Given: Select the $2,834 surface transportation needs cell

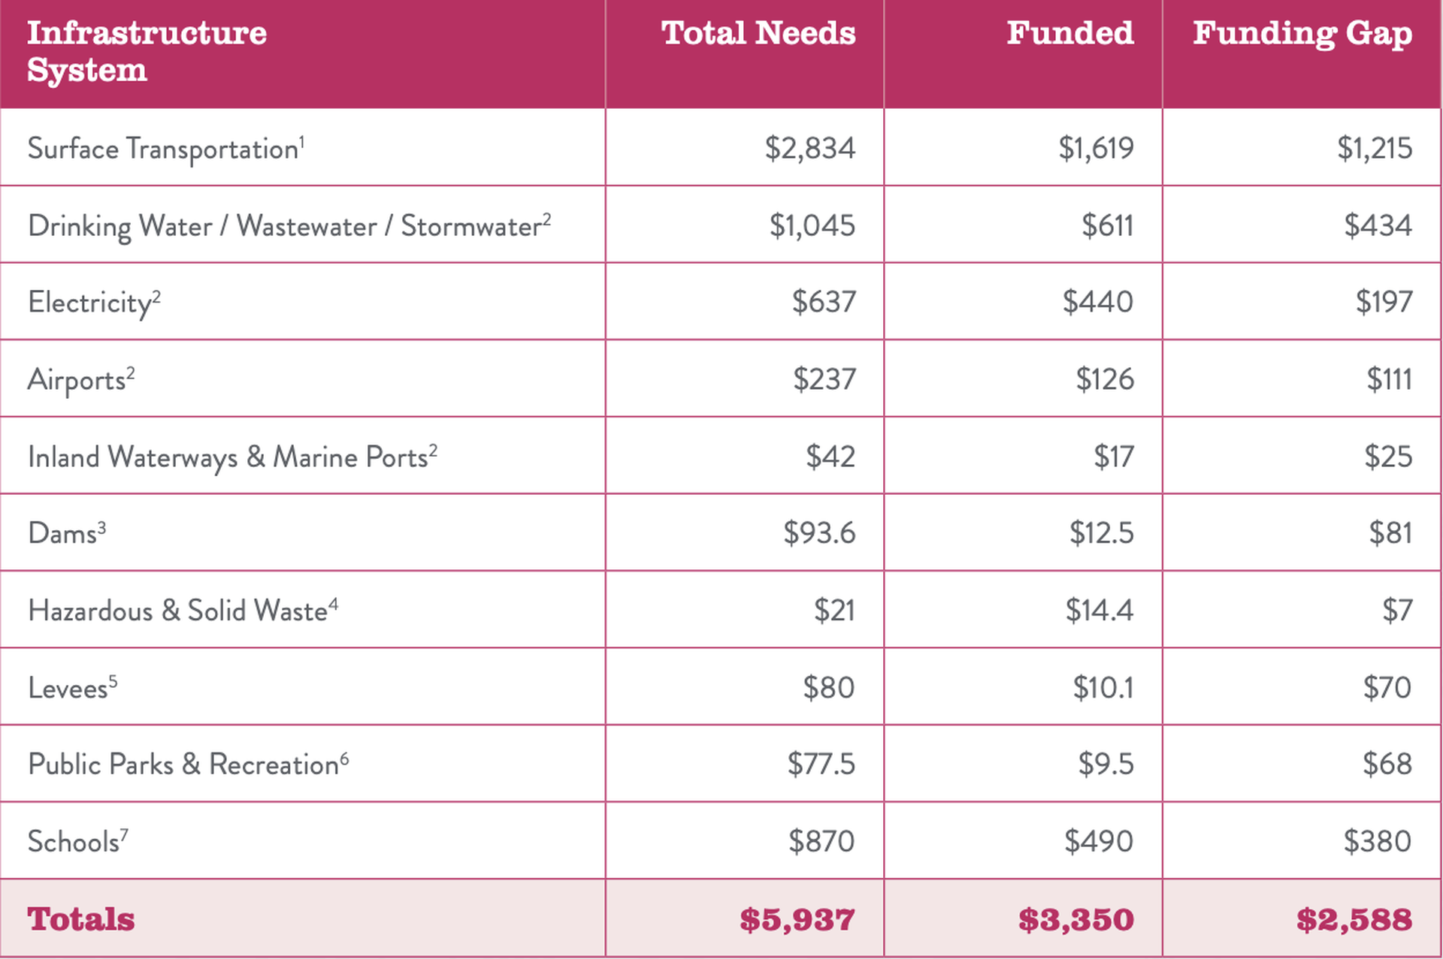Looking at the screenshot, I should click(x=810, y=149).
